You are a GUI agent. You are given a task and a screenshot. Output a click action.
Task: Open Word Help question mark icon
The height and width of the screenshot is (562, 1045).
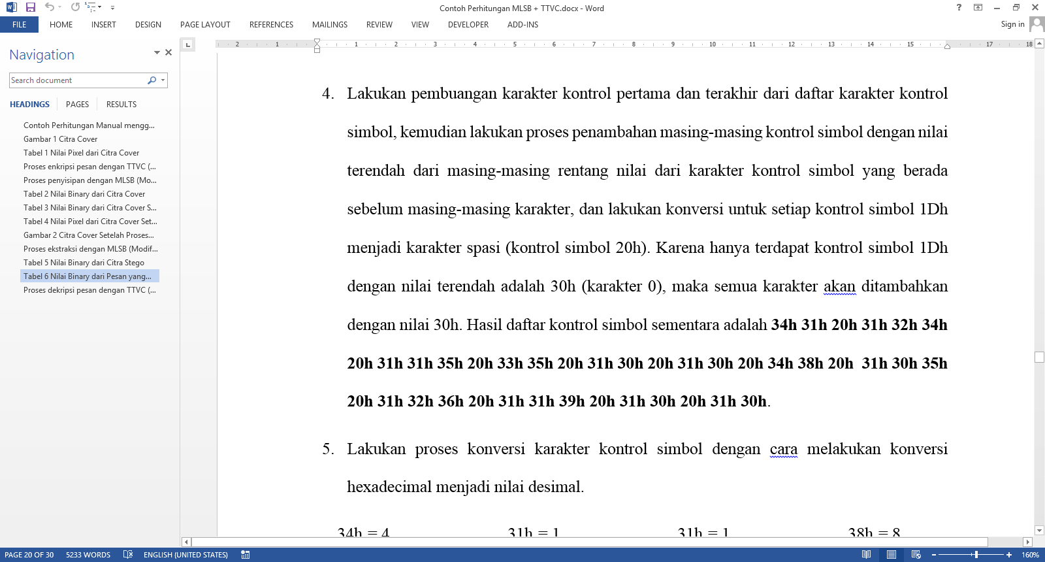959,8
